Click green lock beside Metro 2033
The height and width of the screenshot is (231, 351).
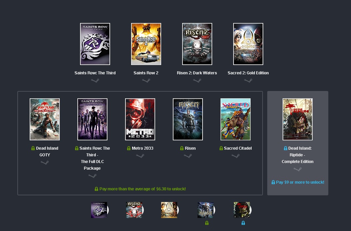coord(129,148)
